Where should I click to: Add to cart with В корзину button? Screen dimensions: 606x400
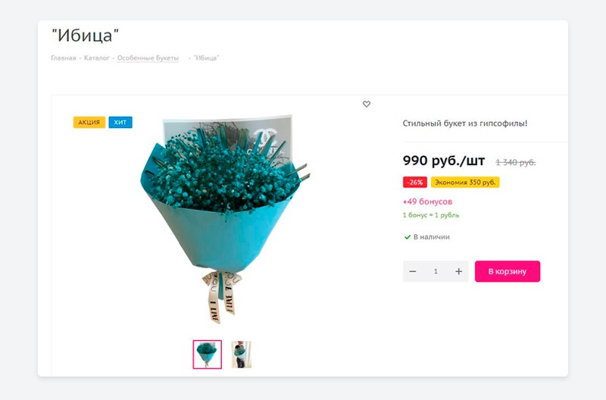[x=508, y=271]
